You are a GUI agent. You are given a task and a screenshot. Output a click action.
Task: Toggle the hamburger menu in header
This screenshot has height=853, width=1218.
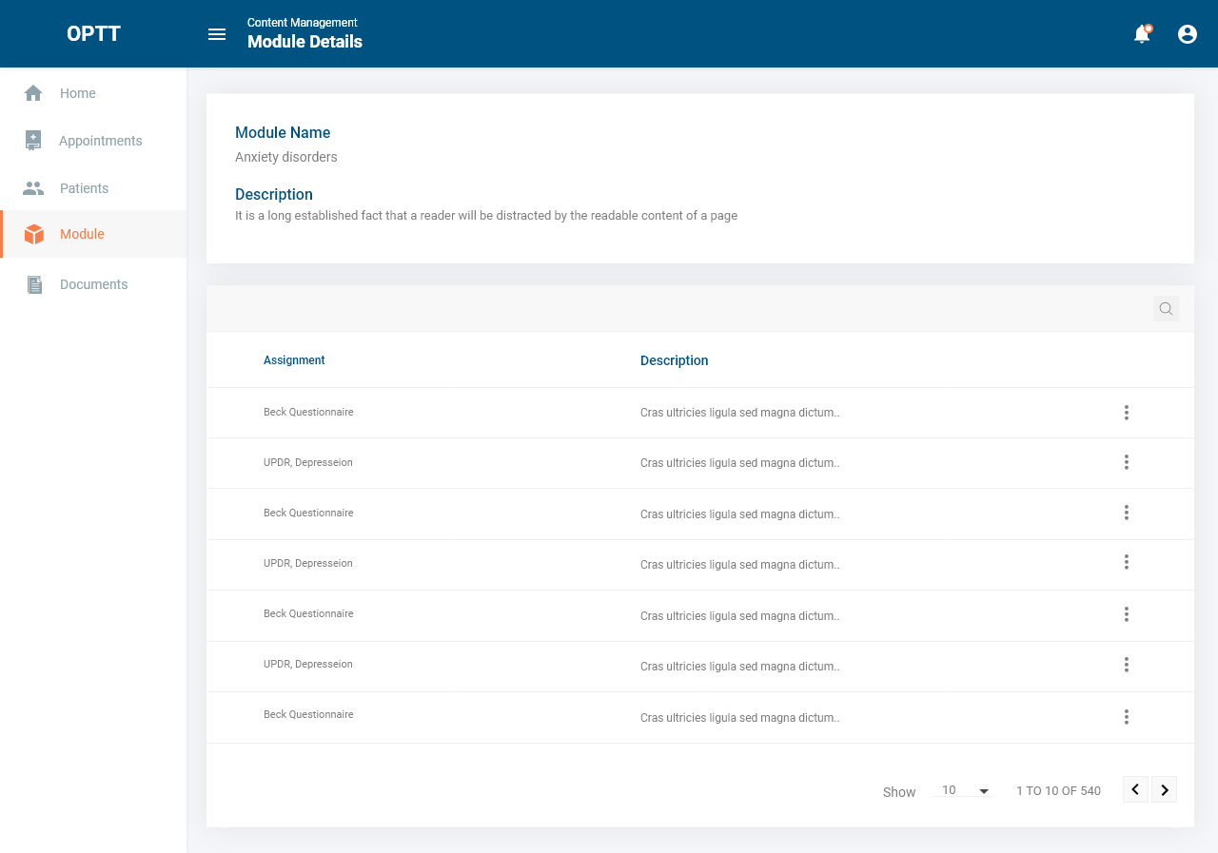tap(217, 34)
